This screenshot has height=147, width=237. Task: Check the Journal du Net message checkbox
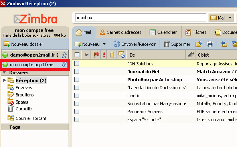click(x=77, y=71)
